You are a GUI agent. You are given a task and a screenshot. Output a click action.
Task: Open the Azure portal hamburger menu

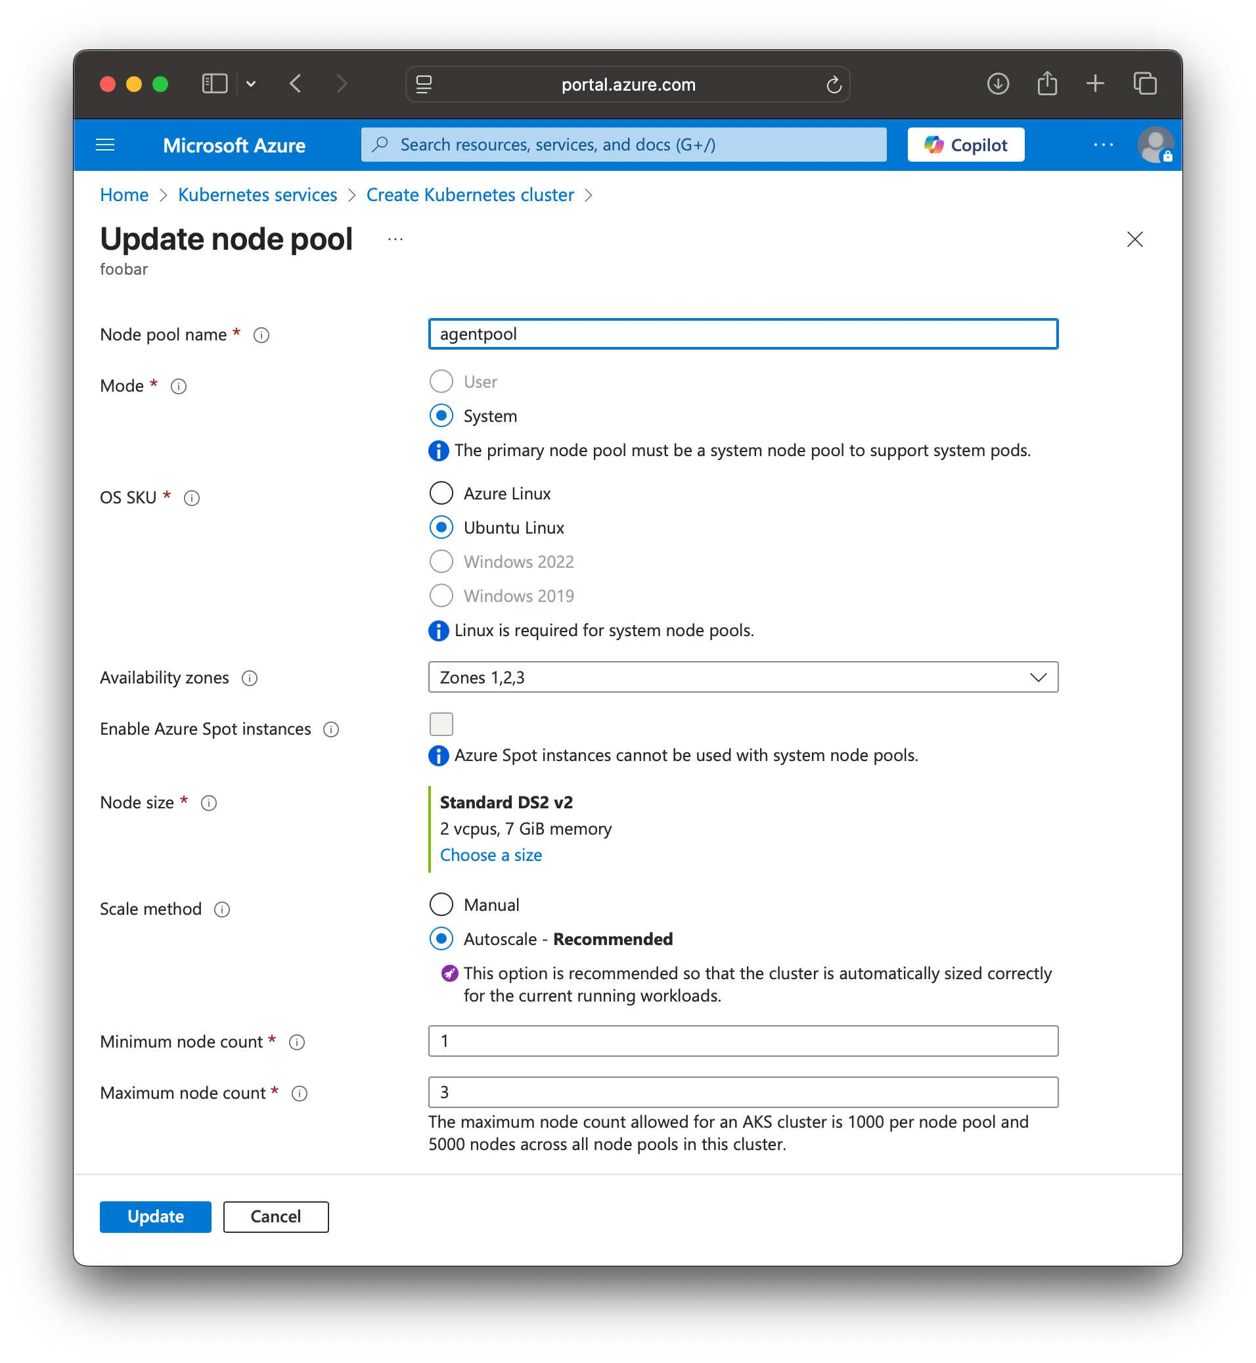coord(104,145)
